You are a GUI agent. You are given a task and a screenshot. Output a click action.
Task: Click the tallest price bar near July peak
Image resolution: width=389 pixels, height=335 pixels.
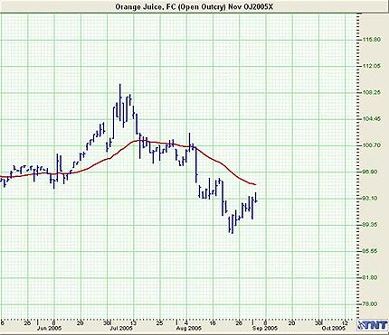(x=120, y=102)
